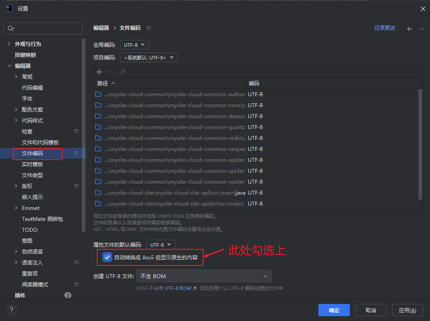Expand the 配色方案 tree node

[x=16, y=110]
